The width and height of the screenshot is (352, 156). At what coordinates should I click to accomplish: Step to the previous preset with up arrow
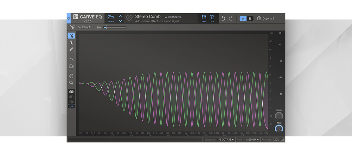[x=121, y=16]
